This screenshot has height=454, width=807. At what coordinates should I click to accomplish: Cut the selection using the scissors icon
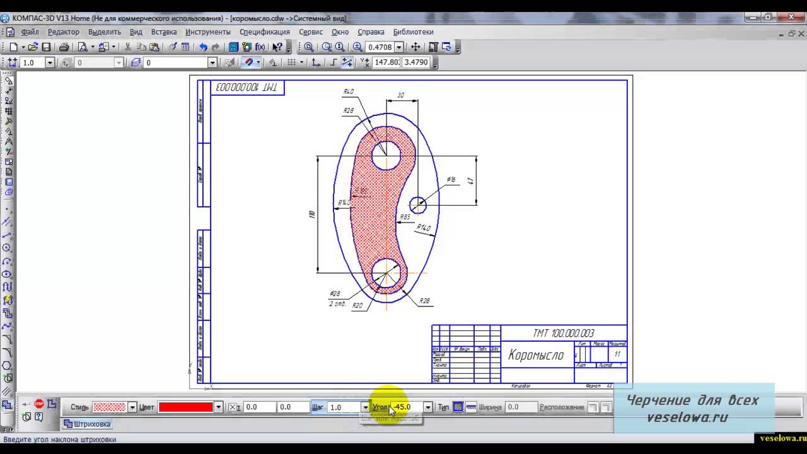[x=127, y=47]
